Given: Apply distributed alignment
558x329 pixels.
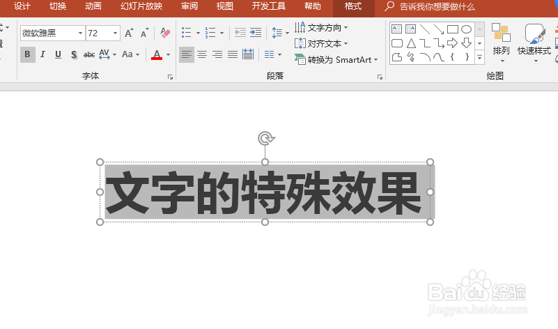Looking at the screenshot, I should point(248,54).
